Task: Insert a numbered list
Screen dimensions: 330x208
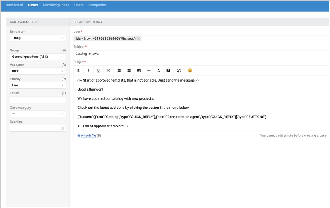Action: [119, 70]
